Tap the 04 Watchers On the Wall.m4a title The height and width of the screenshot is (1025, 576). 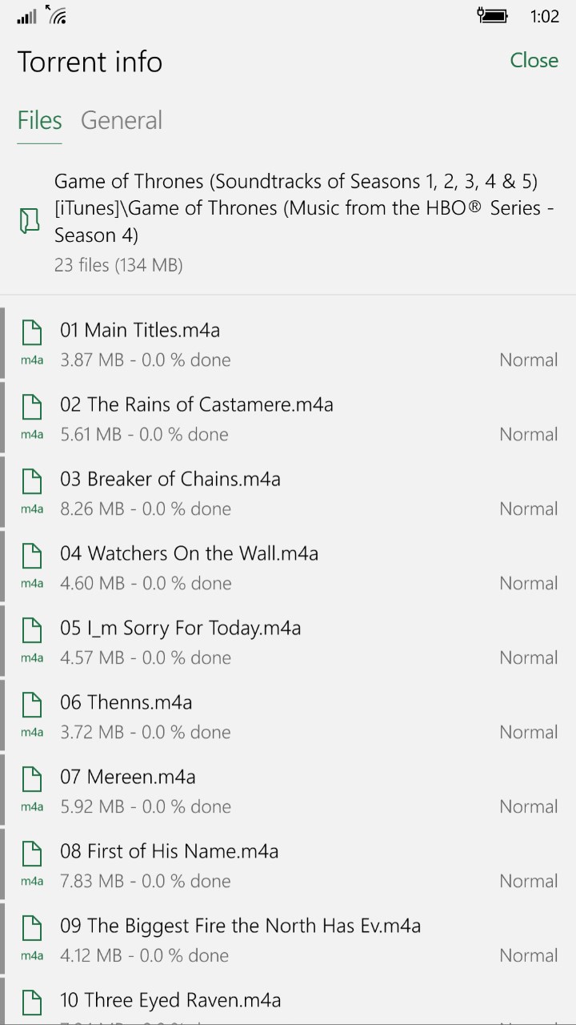click(189, 554)
